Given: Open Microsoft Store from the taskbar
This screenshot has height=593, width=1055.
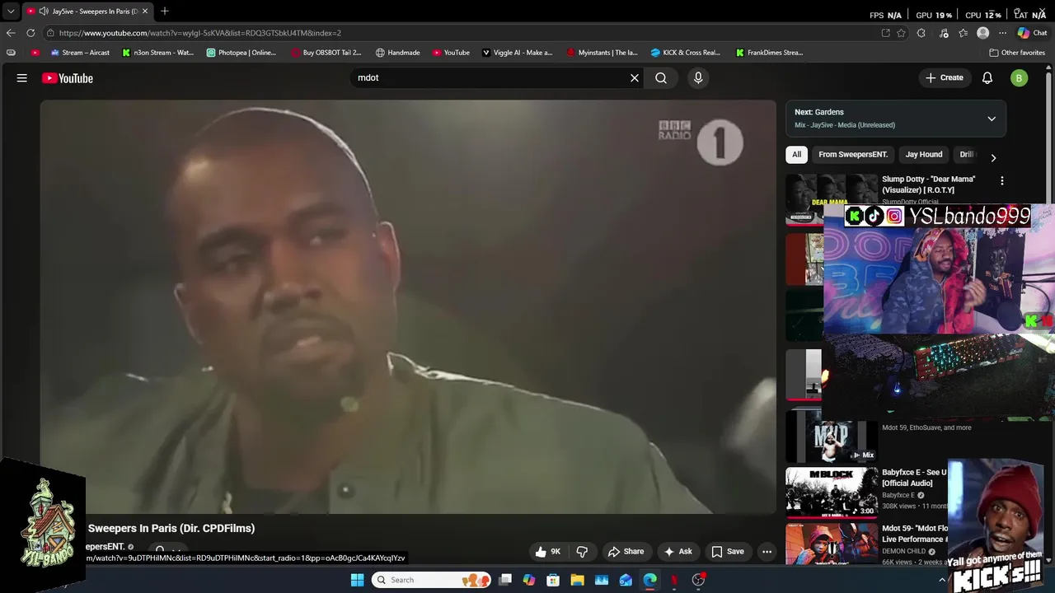Looking at the screenshot, I should (553, 580).
